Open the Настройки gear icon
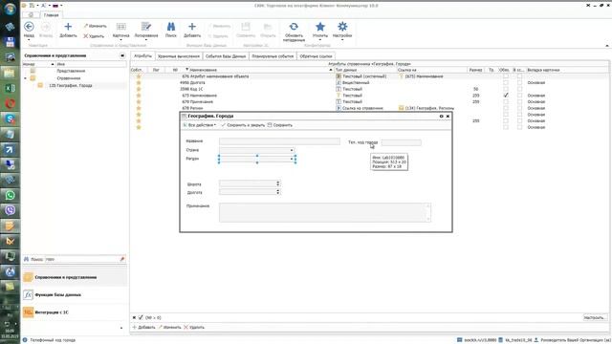The width and height of the screenshot is (612, 344). point(342,27)
